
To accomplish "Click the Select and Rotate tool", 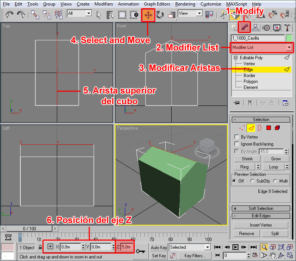I will (x=160, y=15).
